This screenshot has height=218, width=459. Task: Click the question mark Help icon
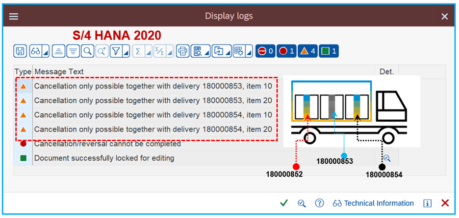[319, 203]
